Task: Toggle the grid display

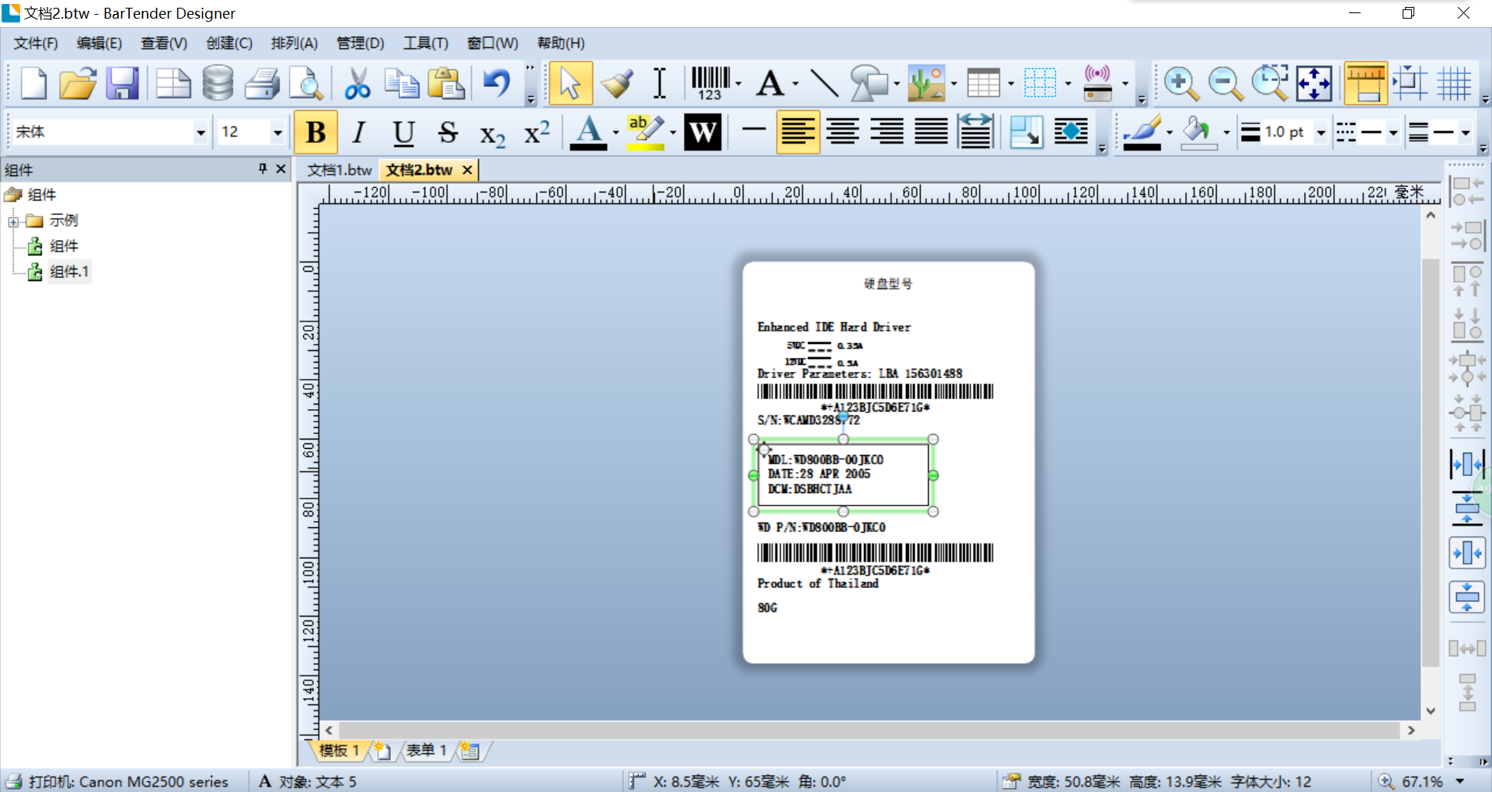Action: pyautogui.click(x=1454, y=83)
